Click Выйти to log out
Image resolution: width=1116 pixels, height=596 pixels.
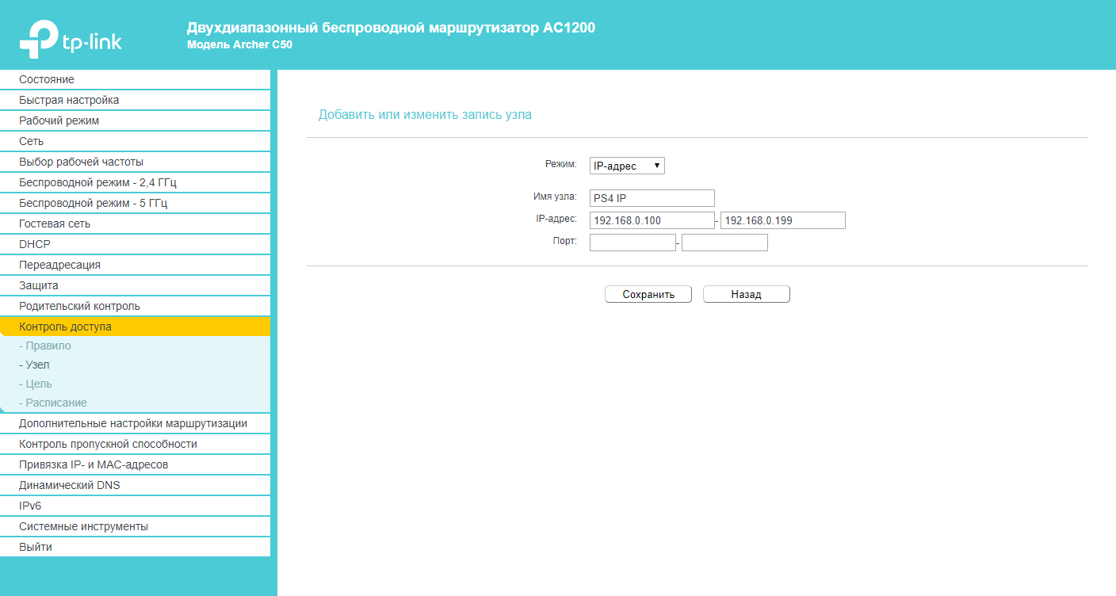point(135,547)
